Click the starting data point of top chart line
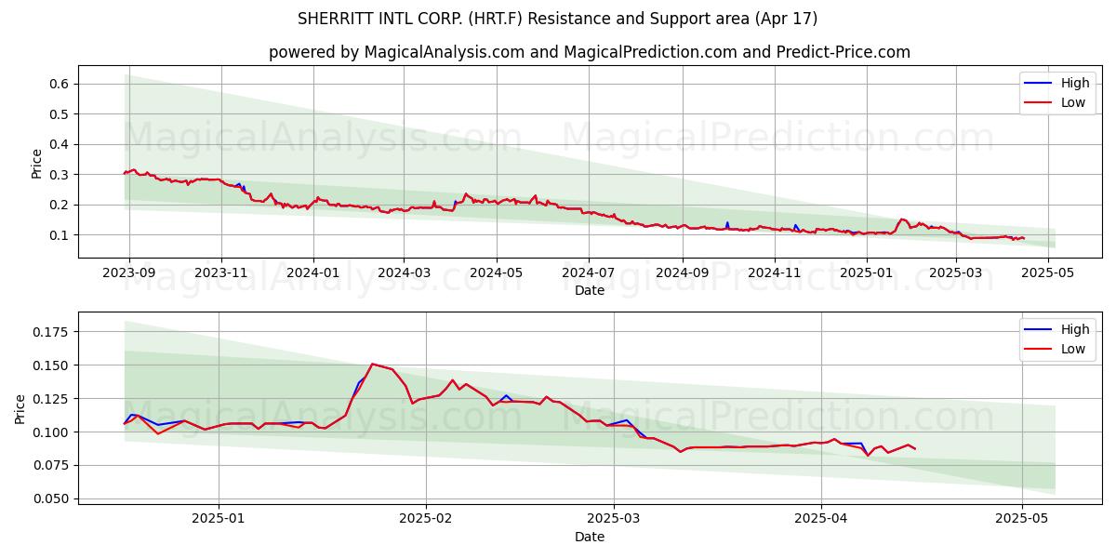Image resolution: width=1116 pixels, height=558 pixels. (x=124, y=174)
